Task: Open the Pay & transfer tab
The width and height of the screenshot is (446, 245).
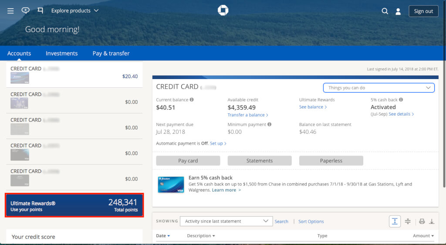Action: 111,53
